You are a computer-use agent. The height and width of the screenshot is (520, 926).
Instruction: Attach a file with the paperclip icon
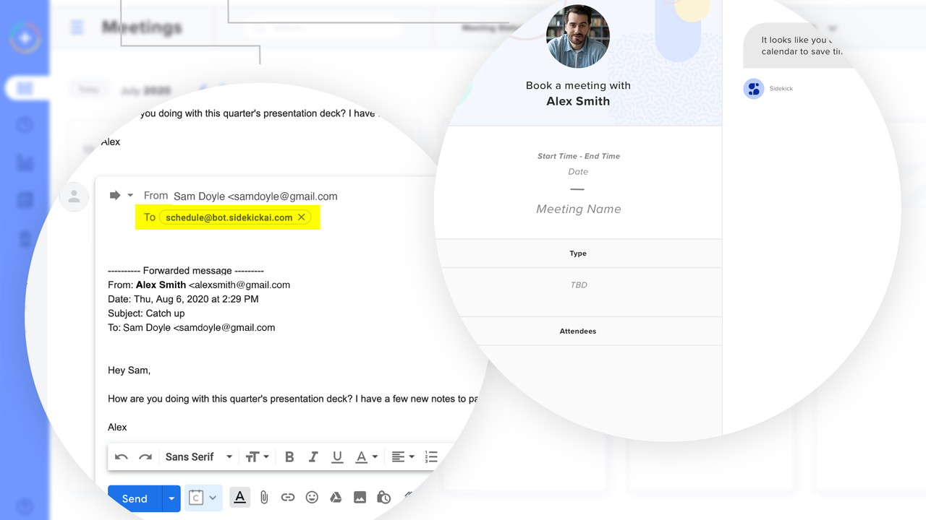264,498
